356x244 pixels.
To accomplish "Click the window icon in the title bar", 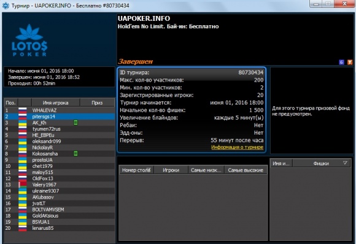I will [x=6, y=6].
